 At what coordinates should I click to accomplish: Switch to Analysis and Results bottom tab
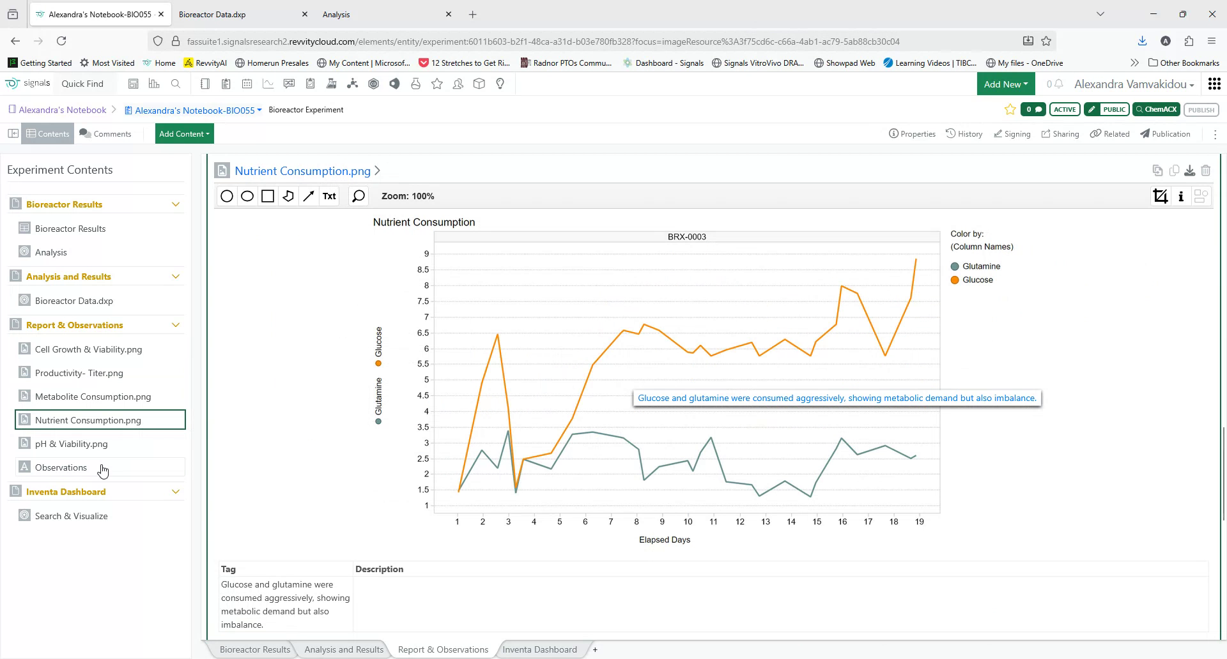[x=344, y=649]
